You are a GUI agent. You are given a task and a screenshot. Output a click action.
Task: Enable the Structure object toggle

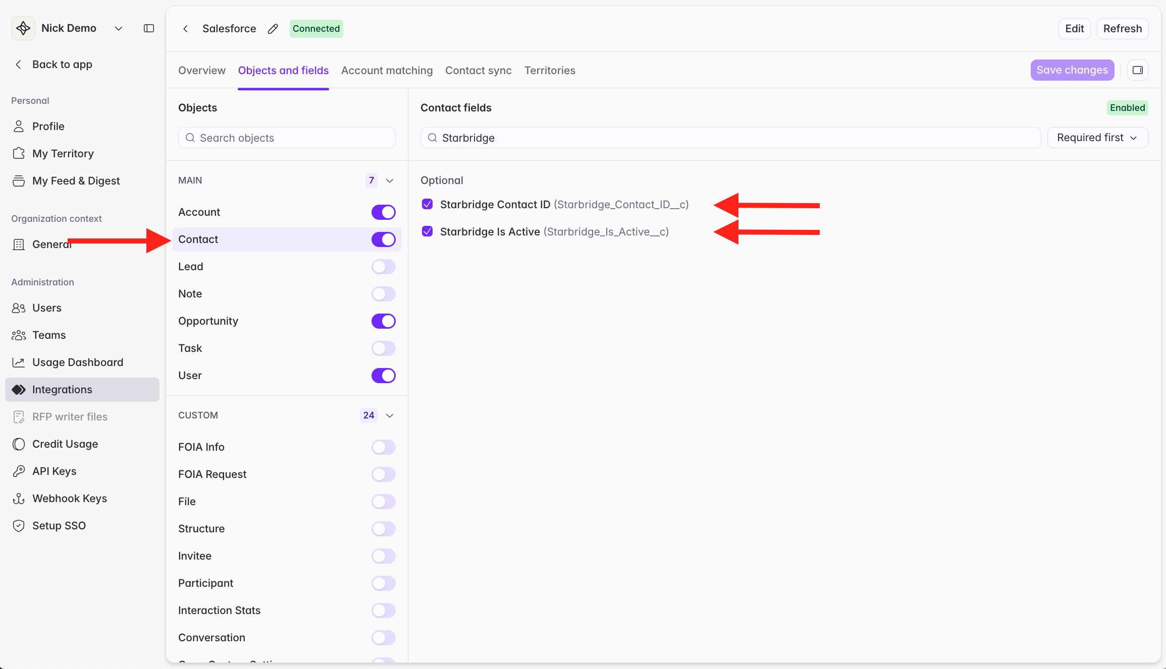[x=384, y=529]
